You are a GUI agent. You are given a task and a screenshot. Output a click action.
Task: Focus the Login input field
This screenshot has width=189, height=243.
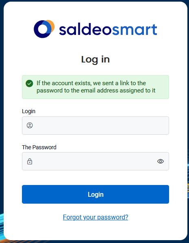coord(96,125)
